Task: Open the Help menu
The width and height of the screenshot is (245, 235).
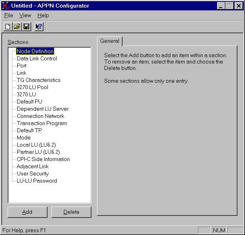Action: coord(43,15)
